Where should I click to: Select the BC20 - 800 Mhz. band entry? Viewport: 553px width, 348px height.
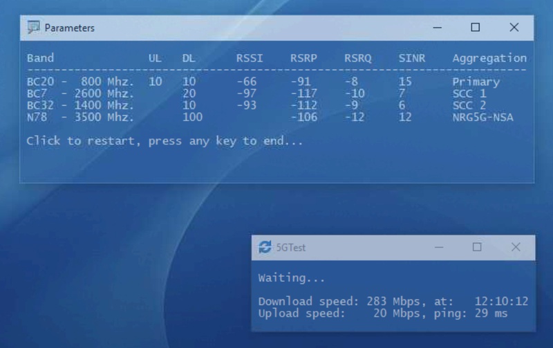pos(80,82)
